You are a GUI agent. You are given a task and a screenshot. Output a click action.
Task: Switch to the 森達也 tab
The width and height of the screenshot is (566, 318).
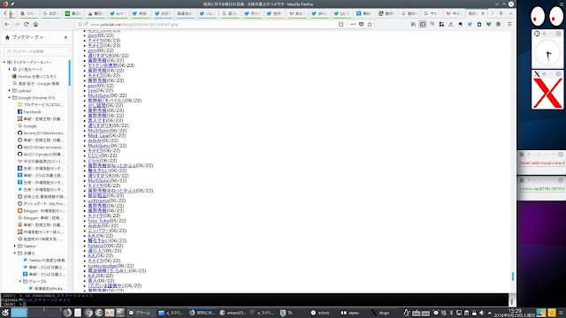(x=185, y=14)
